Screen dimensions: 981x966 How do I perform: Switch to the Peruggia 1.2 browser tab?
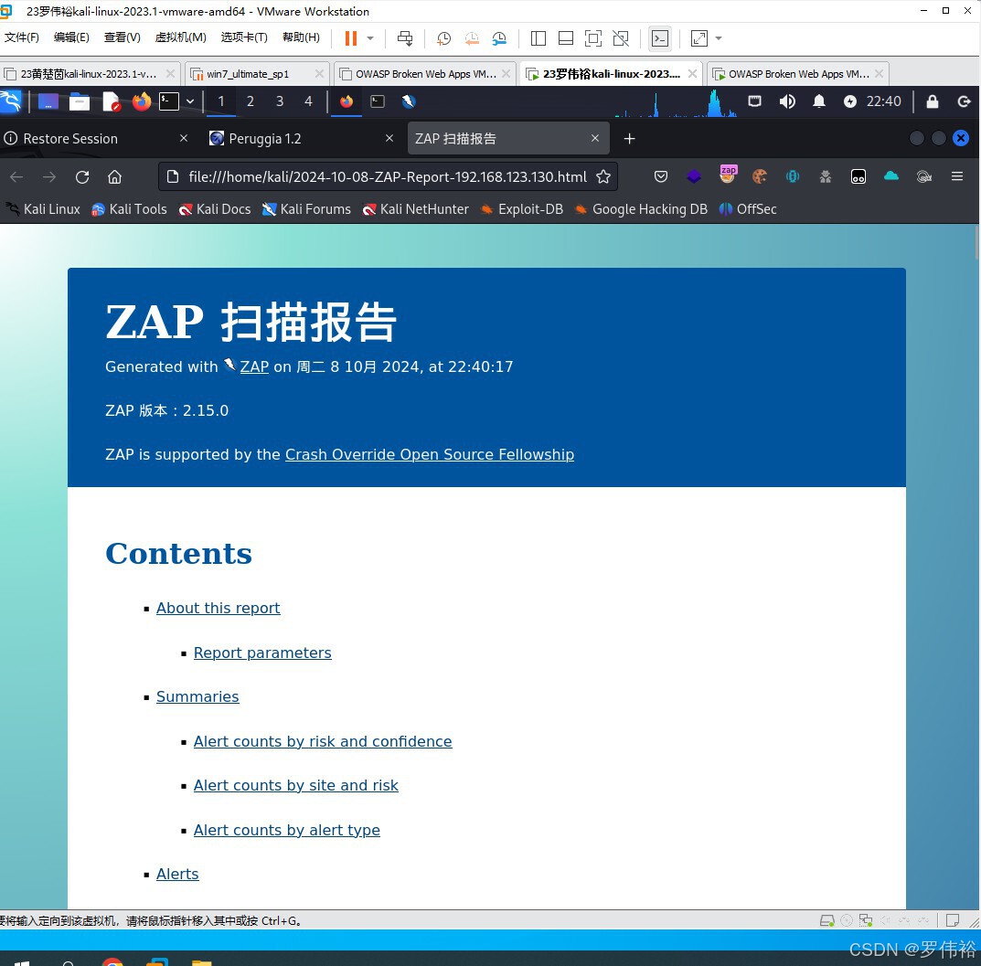[299, 138]
